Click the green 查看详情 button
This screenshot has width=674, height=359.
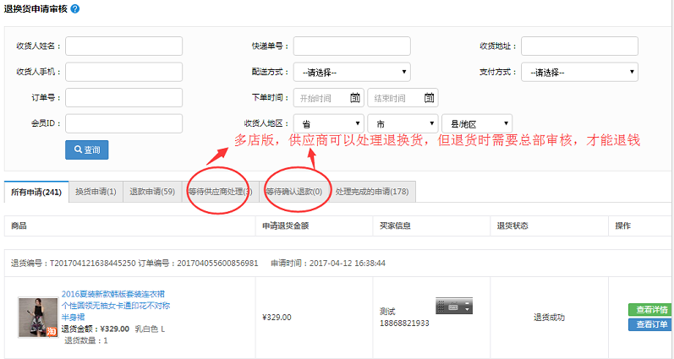pyautogui.click(x=650, y=309)
